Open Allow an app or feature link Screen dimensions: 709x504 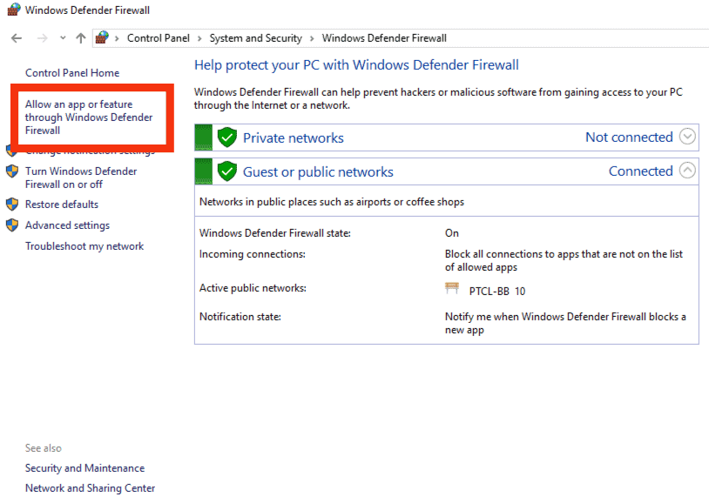click(89, 117)
